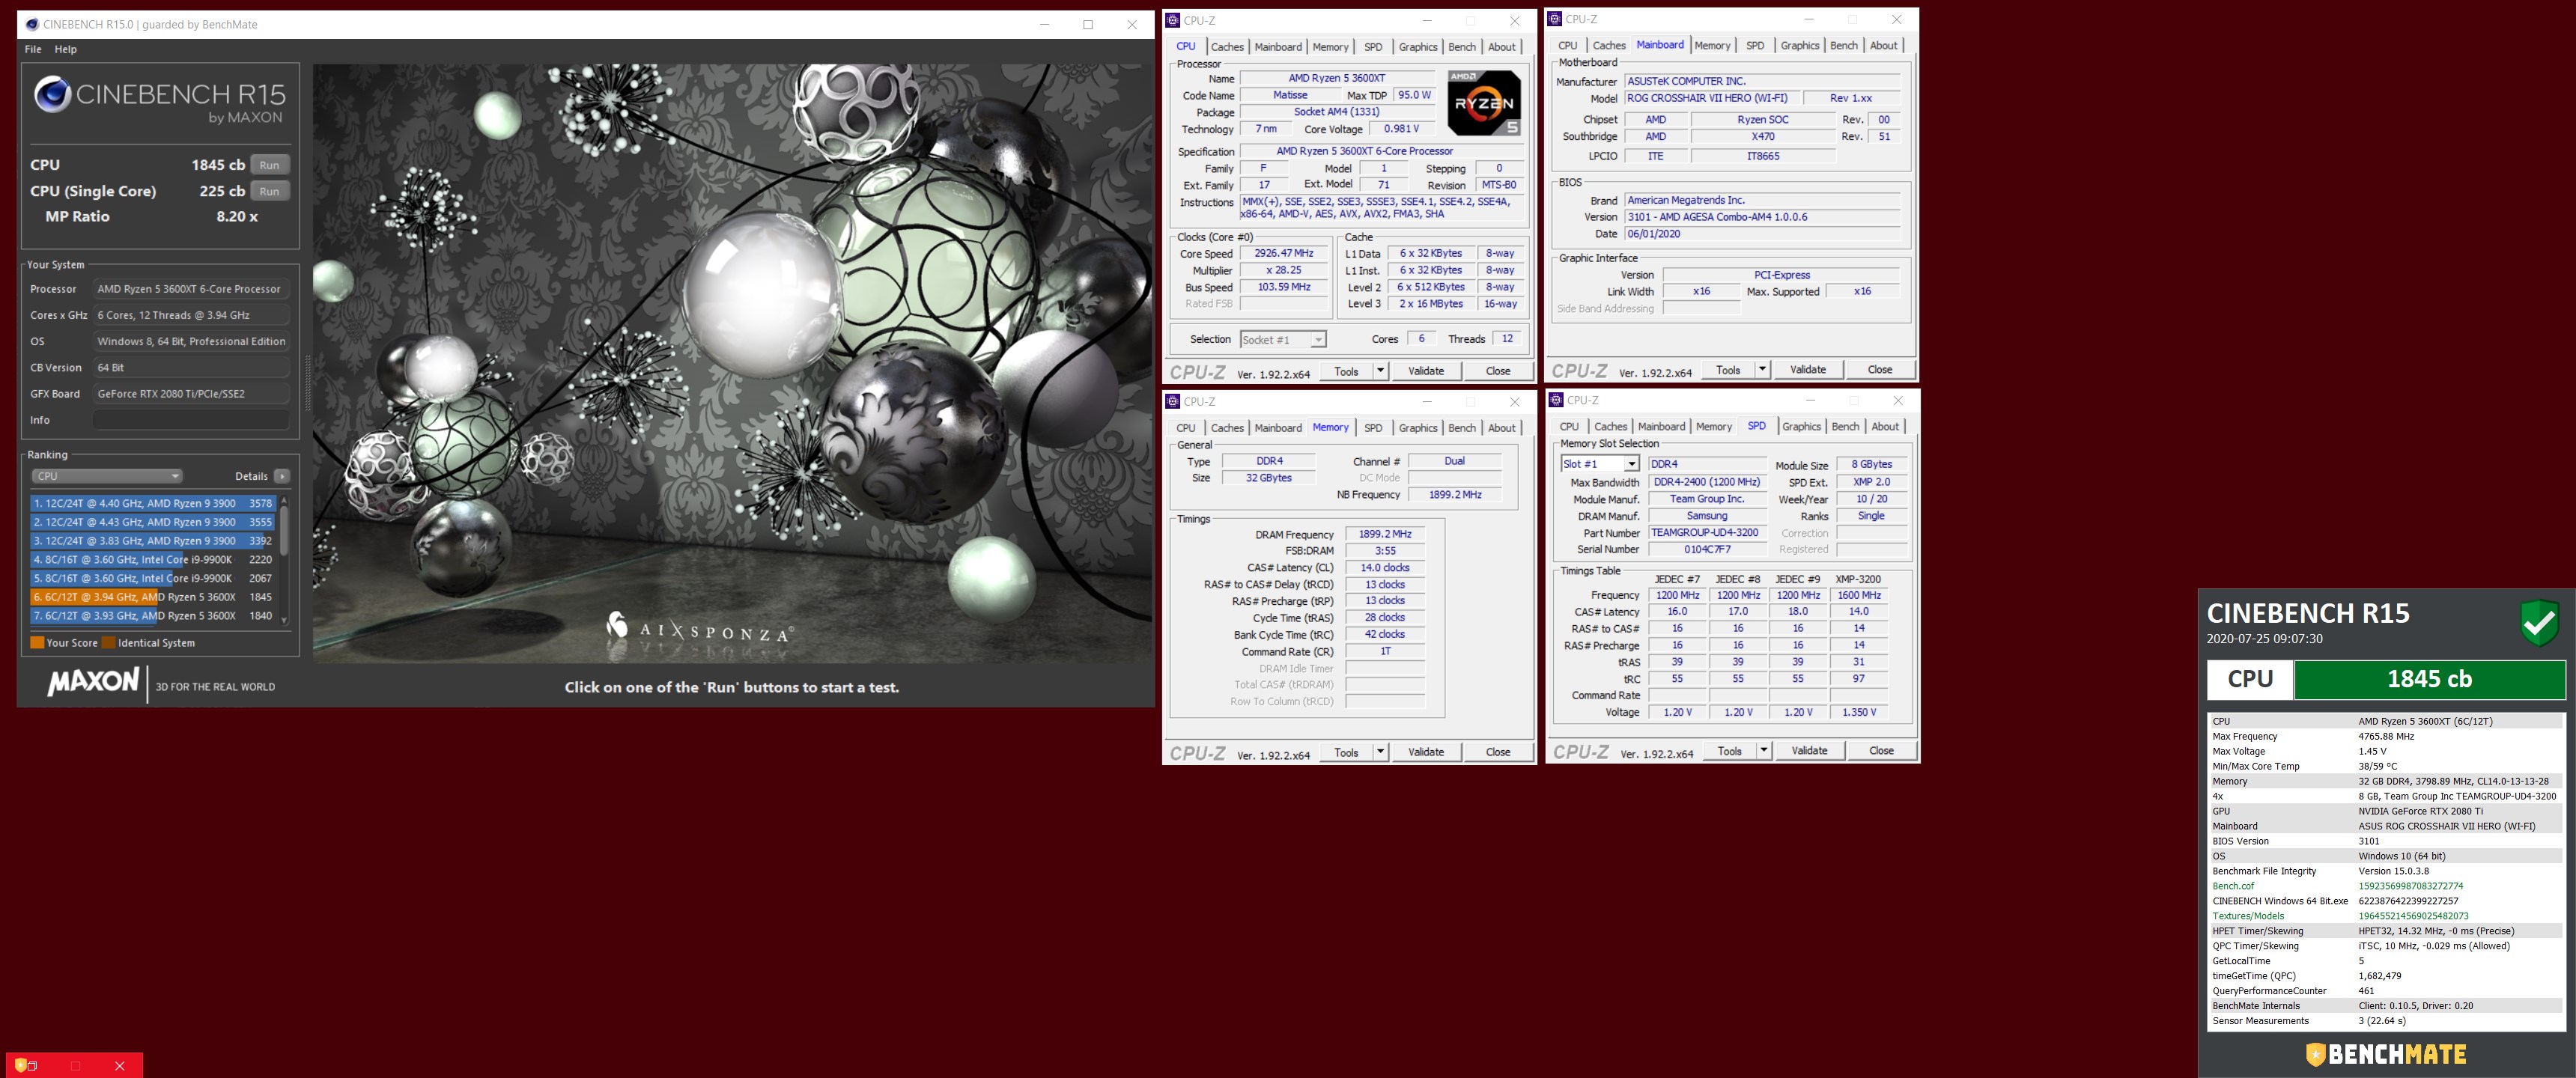The width and height of the screenshot is (2576, 1078).
Task: Click the ranking list scroll-up arrow
Action: [x=284, y=500]
